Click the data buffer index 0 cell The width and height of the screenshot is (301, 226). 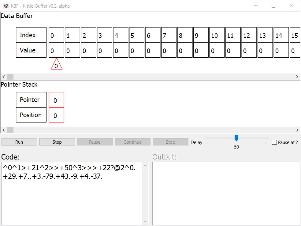(x=56, y=35)
